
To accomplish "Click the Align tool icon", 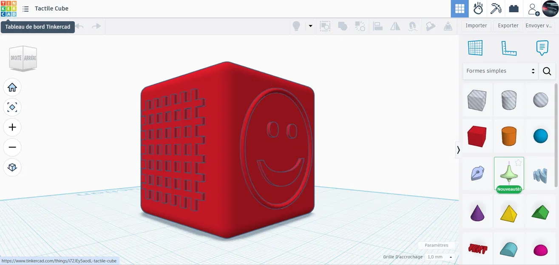I will pos(378,26).
